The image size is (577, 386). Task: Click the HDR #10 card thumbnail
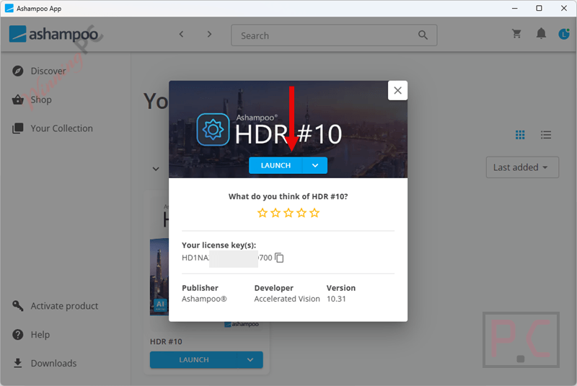pyautogui.click(x=159, y=277)
